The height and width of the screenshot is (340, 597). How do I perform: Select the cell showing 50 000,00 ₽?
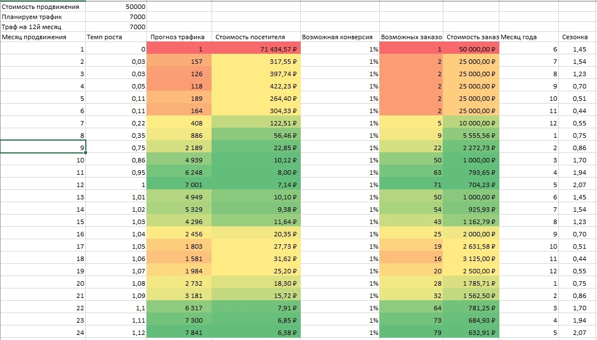click(471, 49)
